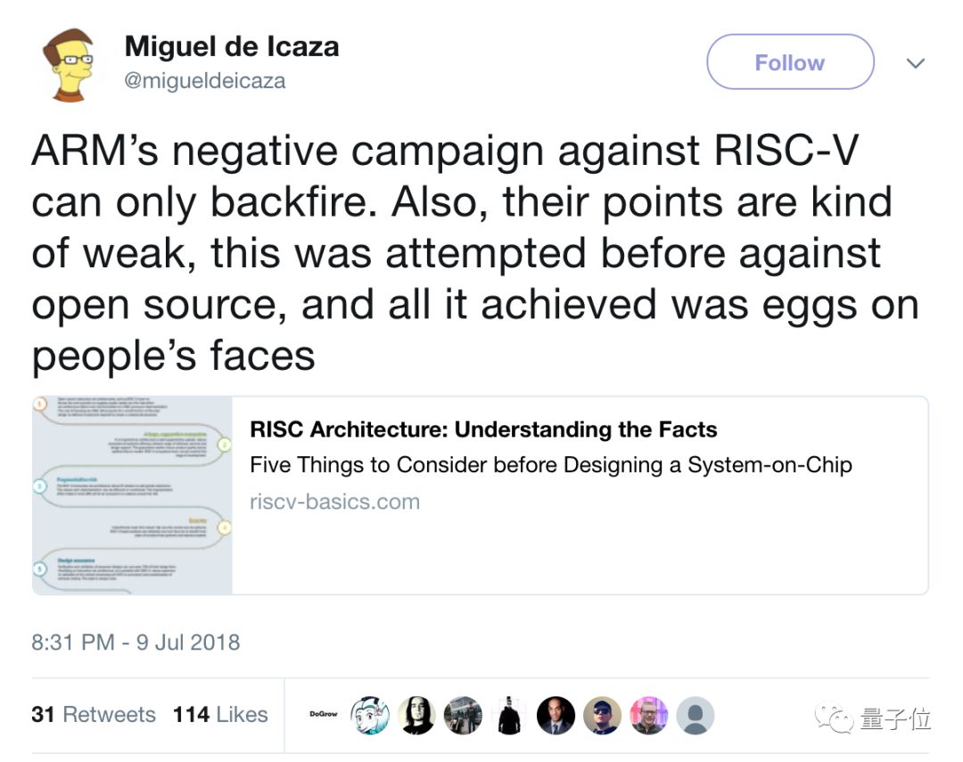Click the link preview infographic thumbnail
This screenshot has width=963, height=762.
click(x=132, y=495)
